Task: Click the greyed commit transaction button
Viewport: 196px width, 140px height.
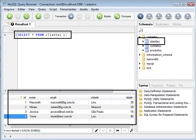Action: (x=79, y=16)
